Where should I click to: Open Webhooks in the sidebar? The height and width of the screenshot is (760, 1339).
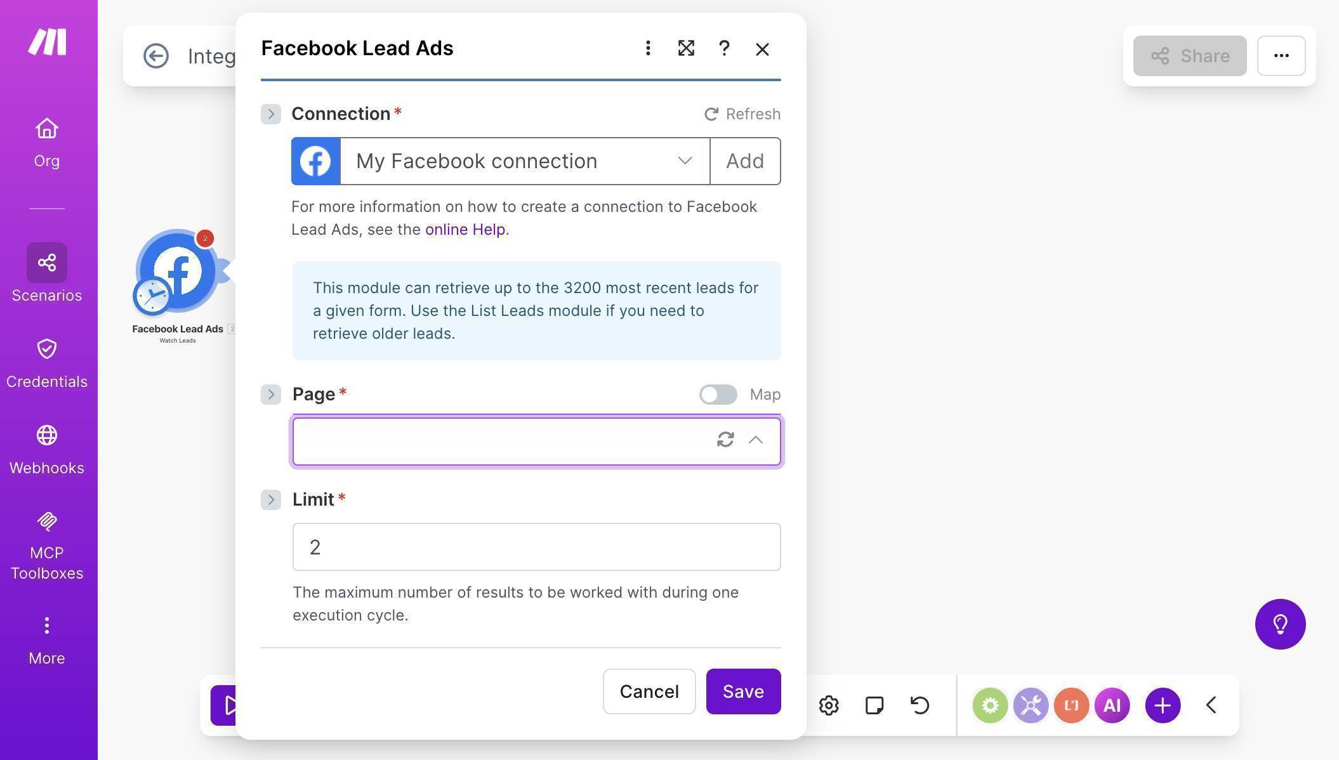46,447
